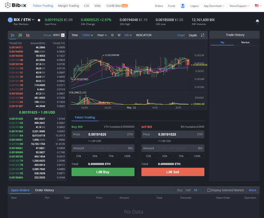The image size is (264, 218).
Task: Open CunBi Bao page
Action: pyautogui.click(x=117, y=6)
